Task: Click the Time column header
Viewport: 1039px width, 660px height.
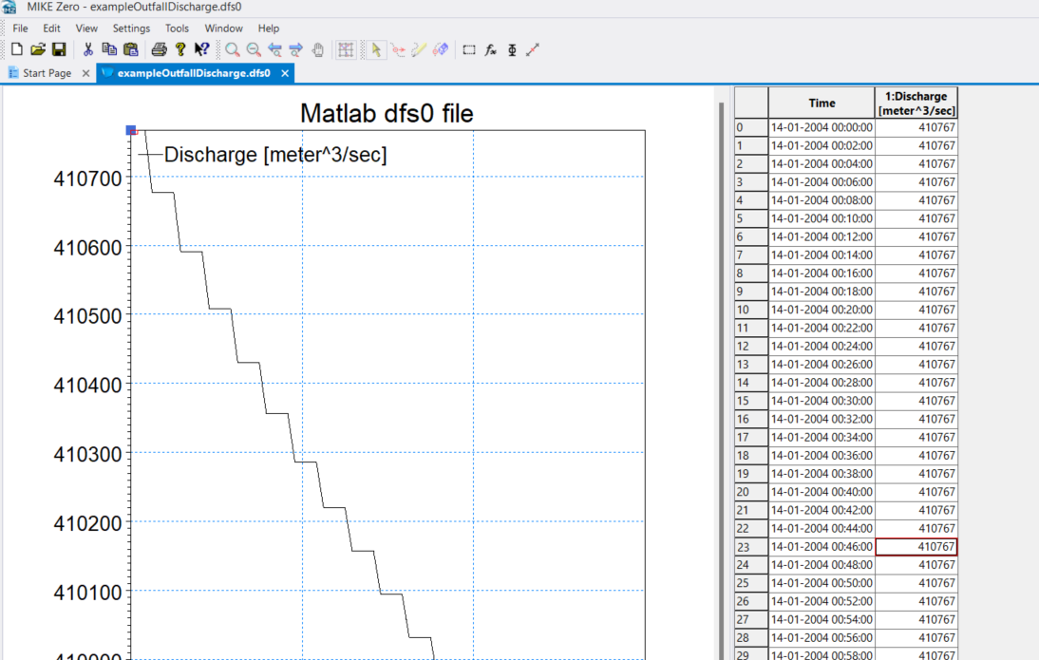Action: pyautogui.click(x=822, y=103)
